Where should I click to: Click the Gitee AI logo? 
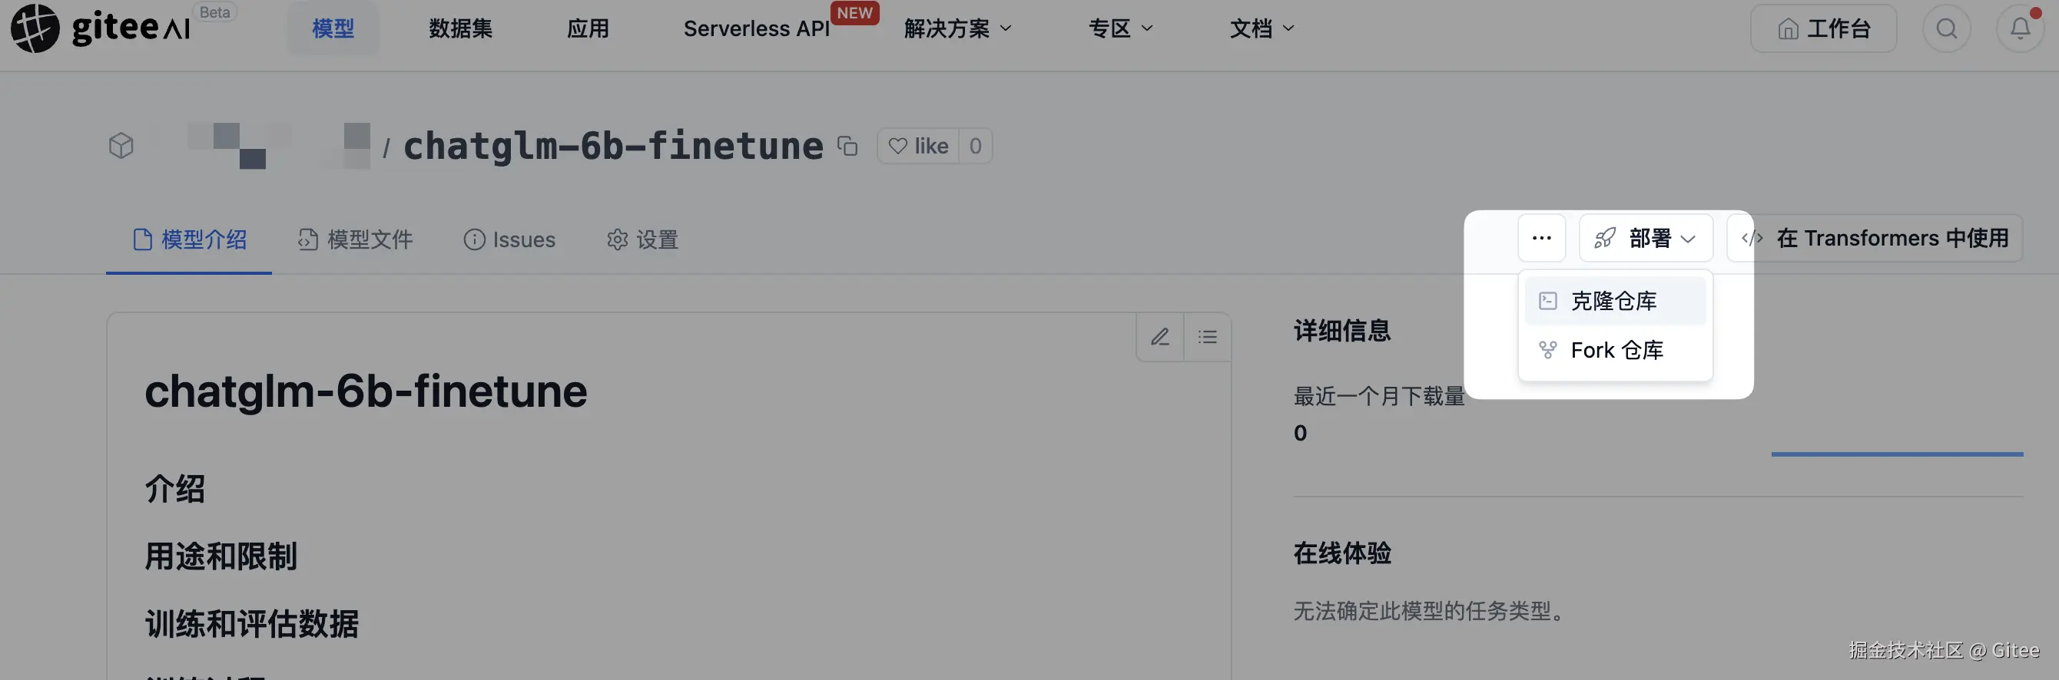[101, 28]
